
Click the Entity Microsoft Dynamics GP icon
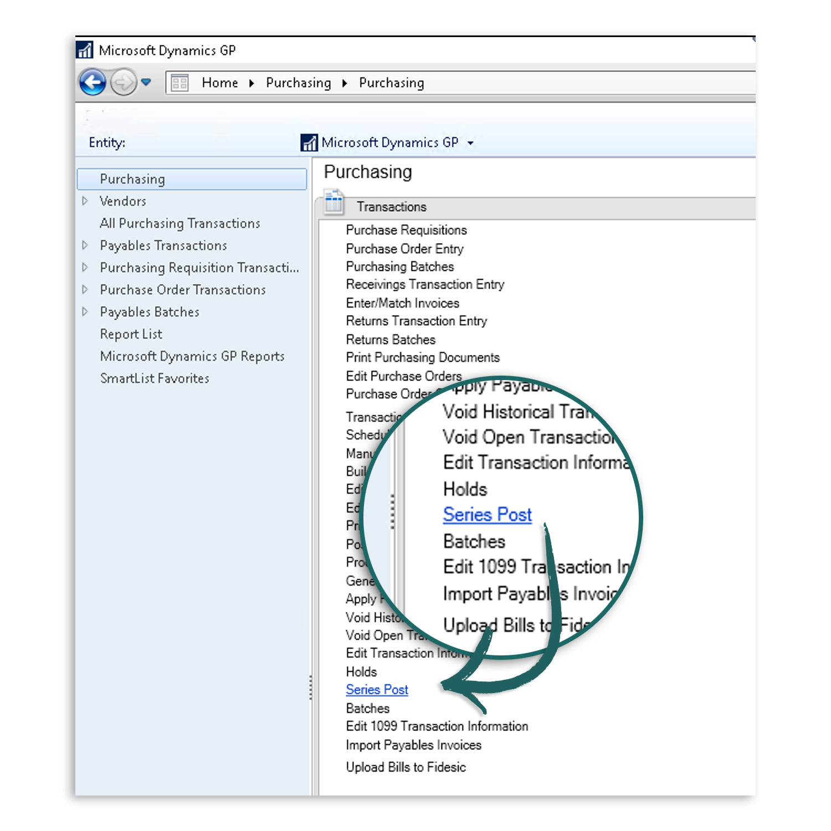309,143
